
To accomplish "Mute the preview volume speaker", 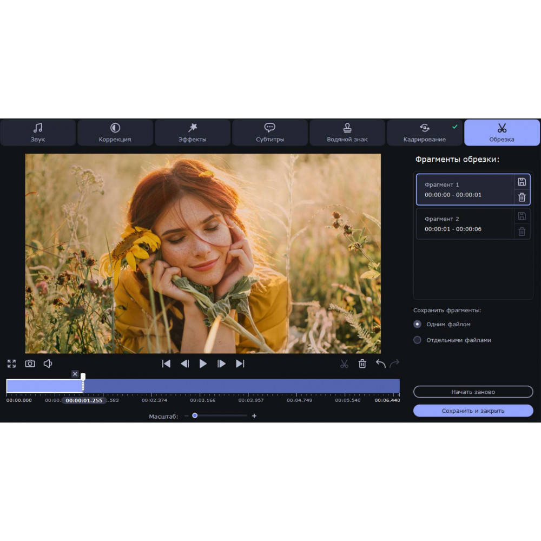I will [48, 364].
